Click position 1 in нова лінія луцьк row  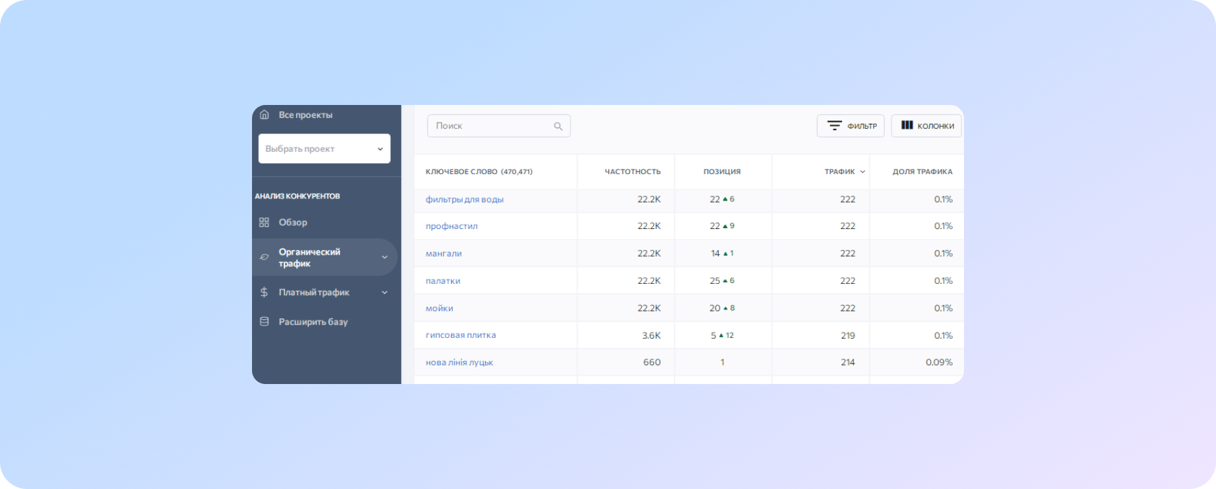(722, 362)
